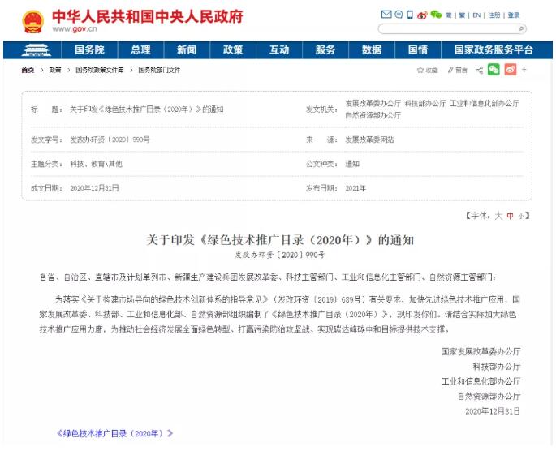Open 国家政务服务平台 nav item
The width and height of the screenshot is (556, 464).
[x=494, y=50]
